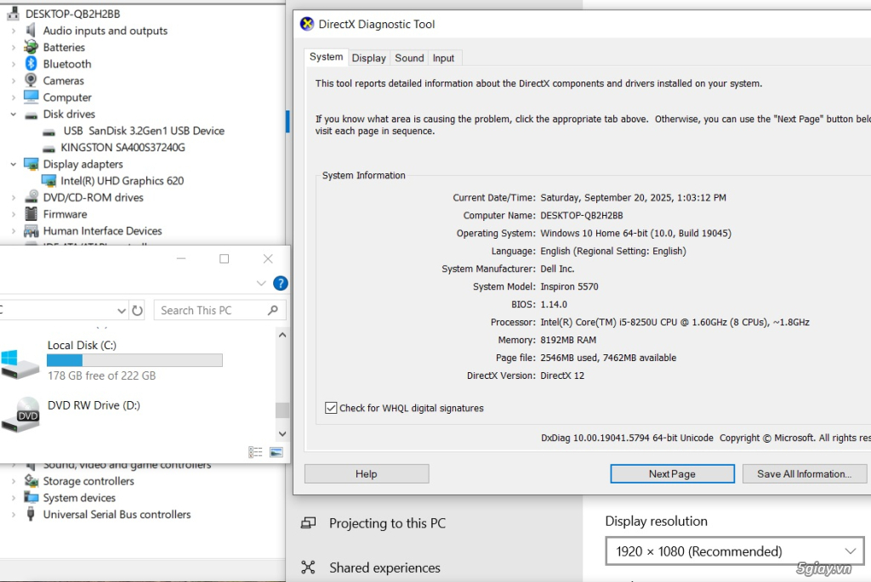Switch to the Display tab in DxDiag
Image resolution: width=871 pixels, height=582 pixels.
368,57
